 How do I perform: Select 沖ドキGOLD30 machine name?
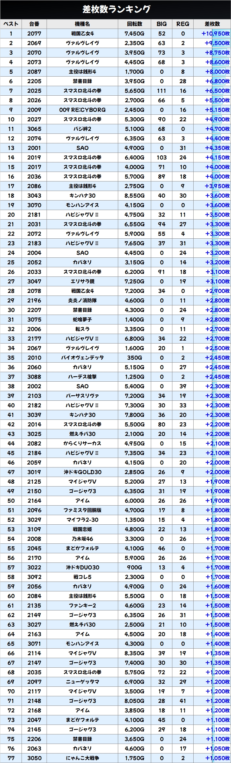coord(82,472)
